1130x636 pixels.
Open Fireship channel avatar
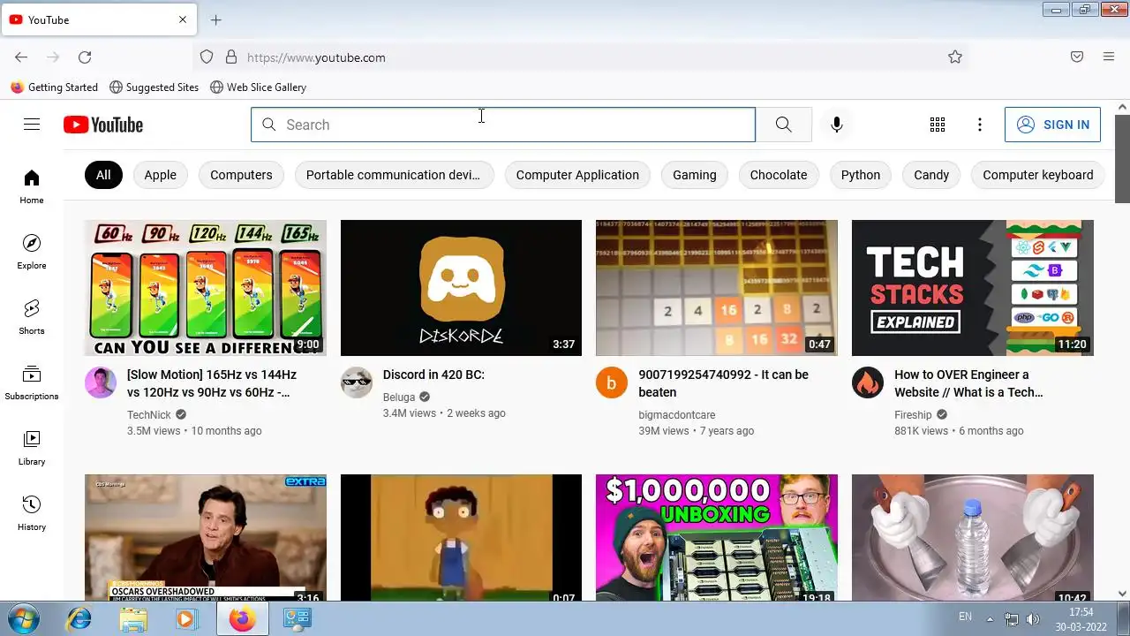pyautogui.click(x=868, y=383)
